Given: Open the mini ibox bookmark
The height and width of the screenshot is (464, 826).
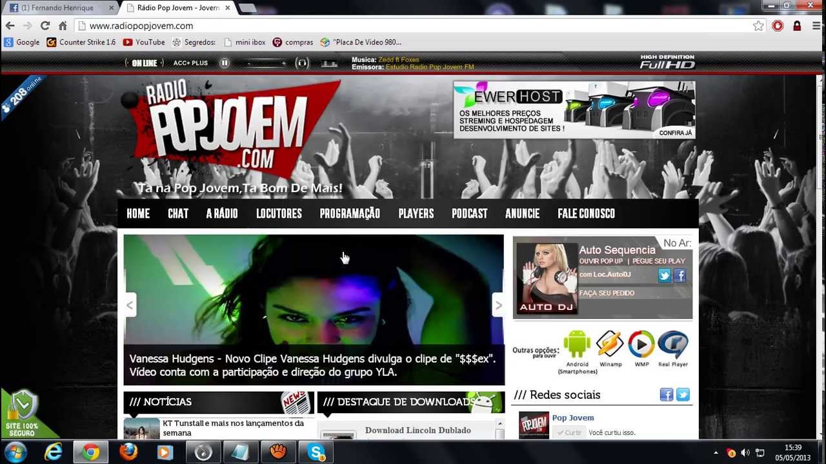Looking at the screenshot, I should [x=245, y=43].
